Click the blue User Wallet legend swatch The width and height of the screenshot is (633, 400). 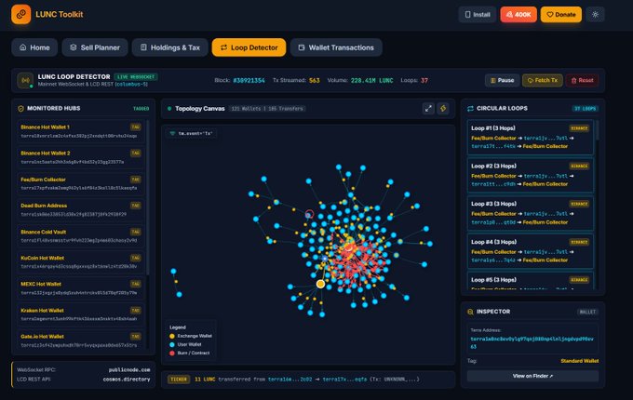coord(172,344)
